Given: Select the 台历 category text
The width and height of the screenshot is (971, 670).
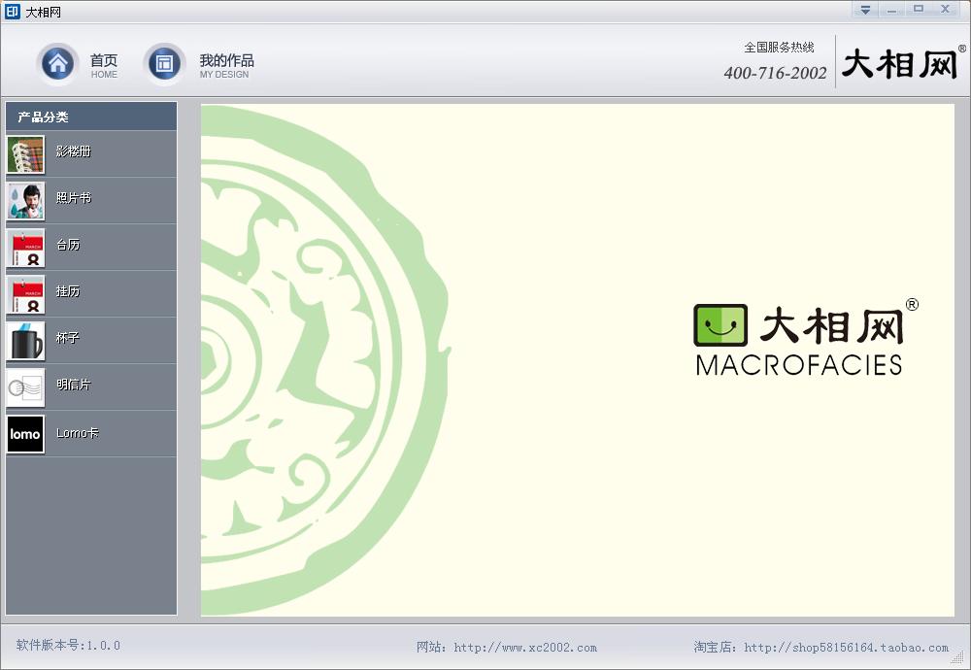Looking at the screenshot, I should click(x=68, y=245).
